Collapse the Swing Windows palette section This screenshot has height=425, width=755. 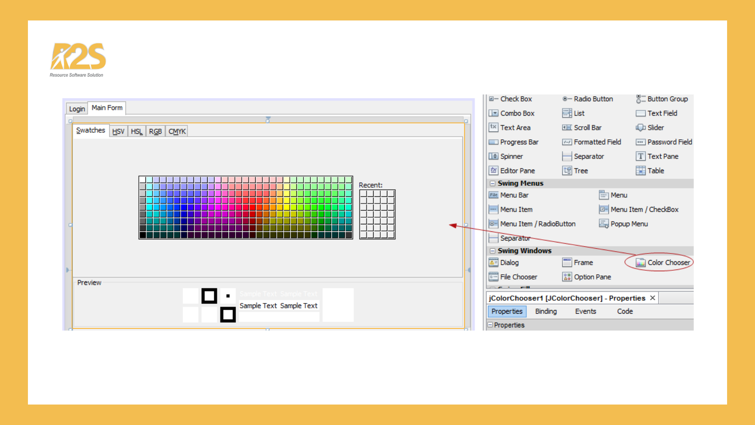click(x=492, y=251)
